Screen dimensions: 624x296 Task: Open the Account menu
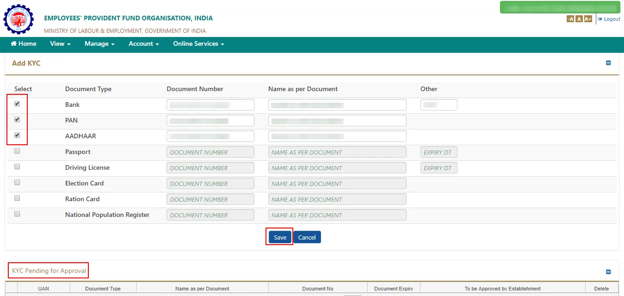(x=144, y=43)
